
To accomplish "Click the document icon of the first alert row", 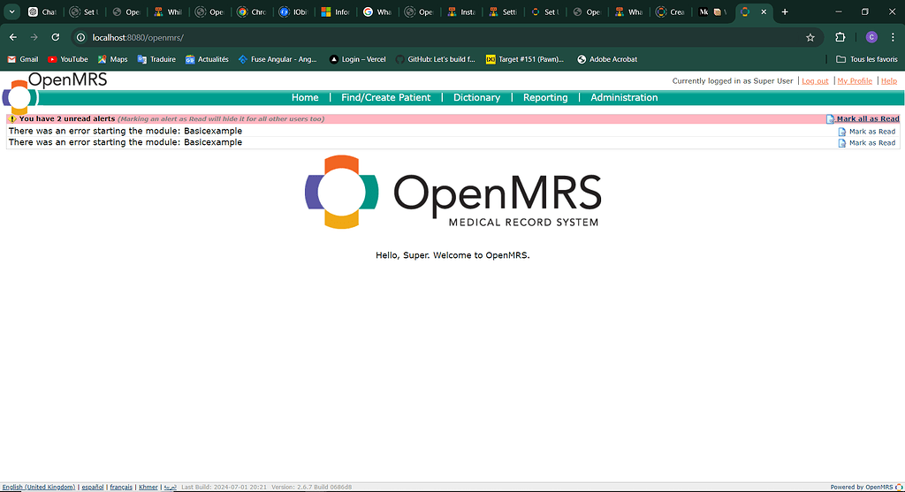I will [x=841, y=132].
